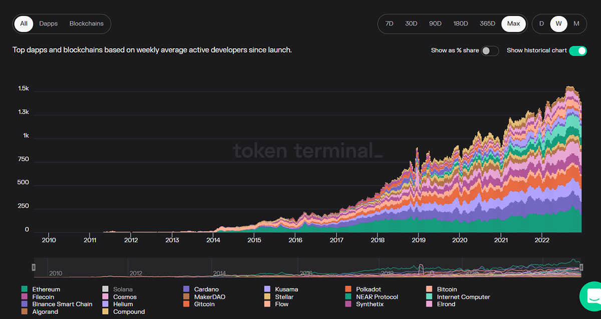Choose the 180D time range
This screenshot has width=601, height=319.
coord(461,24)
